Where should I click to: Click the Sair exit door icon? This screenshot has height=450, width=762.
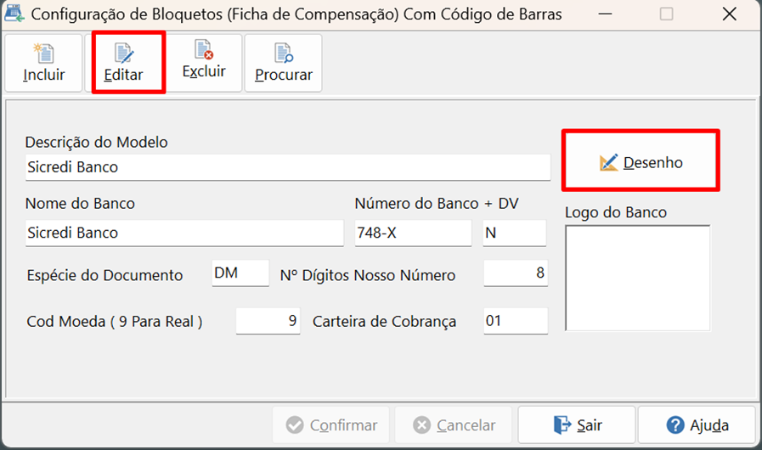coord(562,425)
